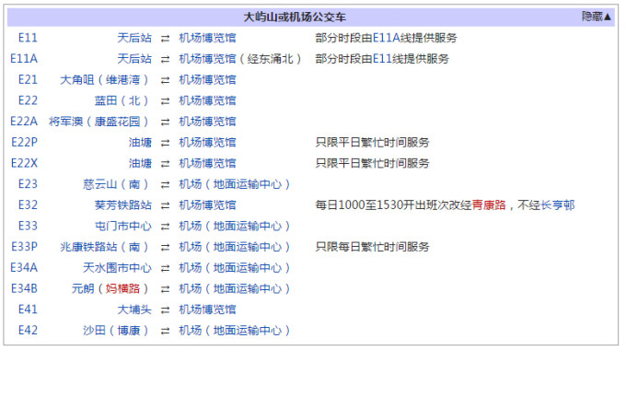Click the E11 route number link
This screenshot has height=397, width=626.
(28, 38)
